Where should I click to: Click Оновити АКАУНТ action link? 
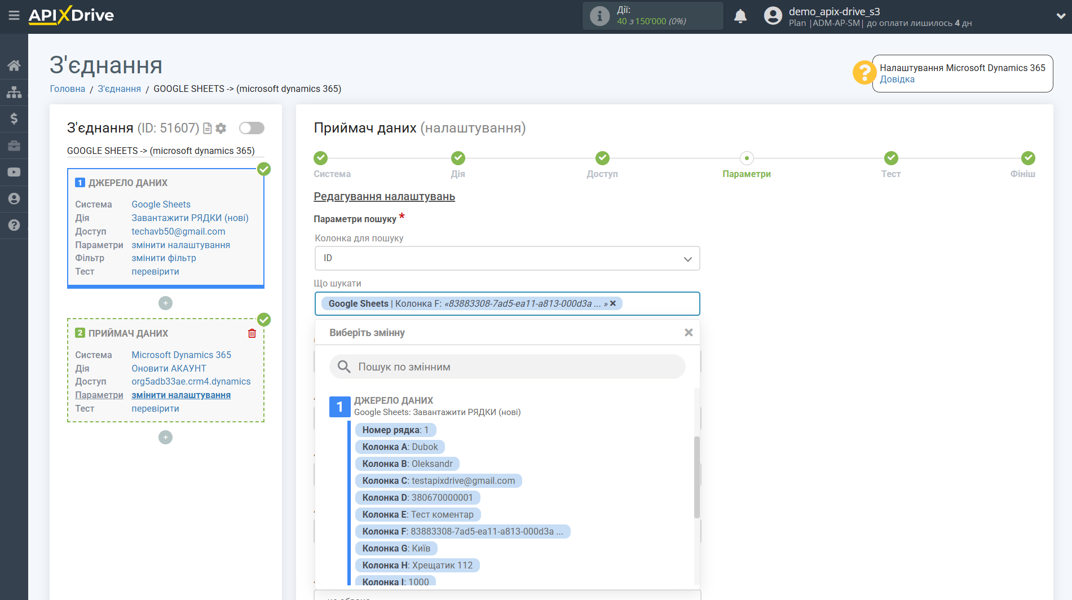169,368
